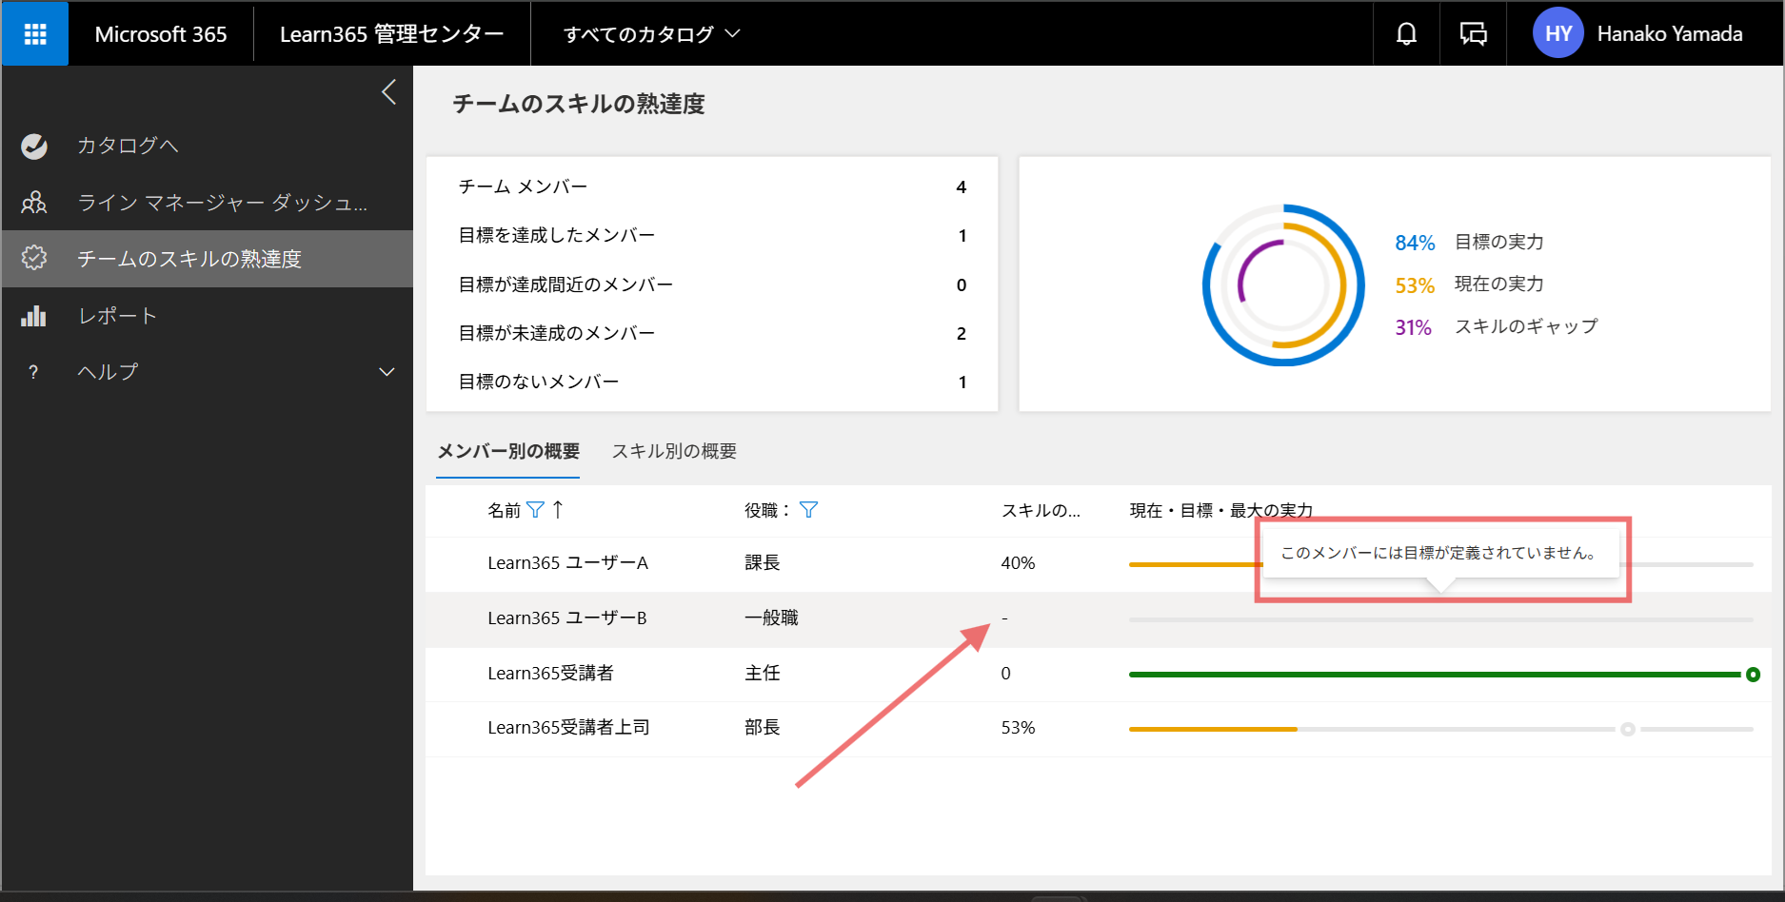The height and width of the screenshot is (902, 1785).
Task: Collapse the sidebar with the left chevron
Action: click(388, 92)
